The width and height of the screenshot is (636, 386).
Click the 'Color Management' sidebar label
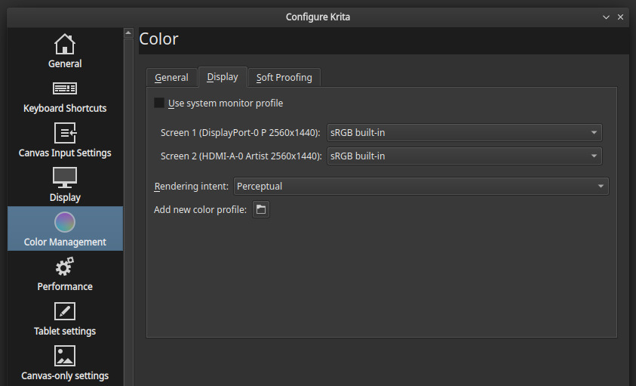tap(65, 242)
